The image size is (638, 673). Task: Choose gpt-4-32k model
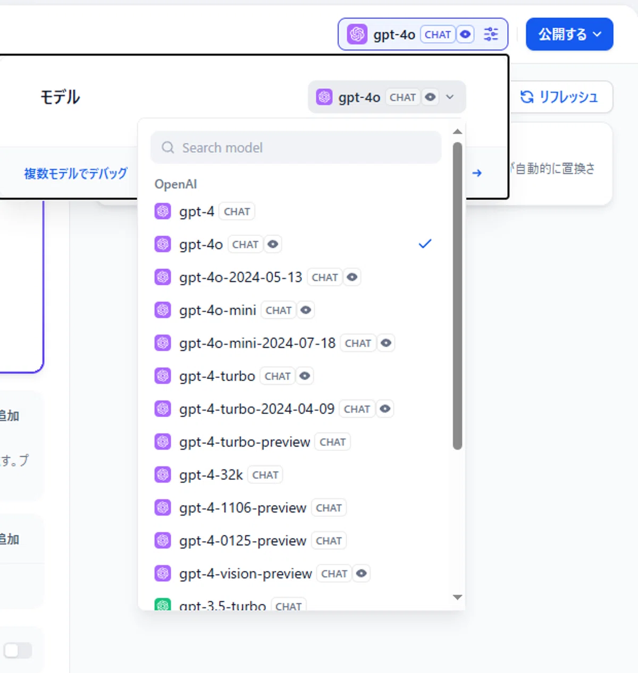[295, 475]
